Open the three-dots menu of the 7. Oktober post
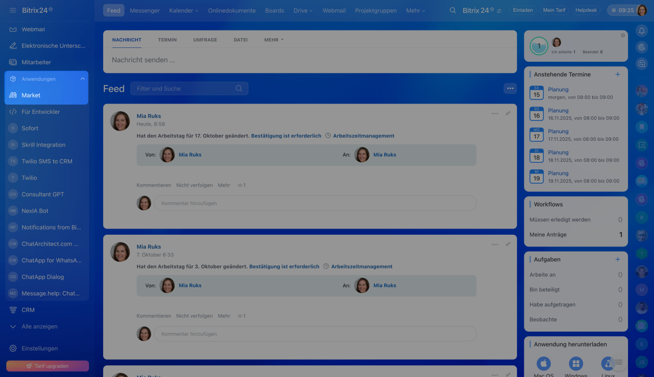Viewport: 654px width, 377px height. pyautogui.click(x=495, y=244)
